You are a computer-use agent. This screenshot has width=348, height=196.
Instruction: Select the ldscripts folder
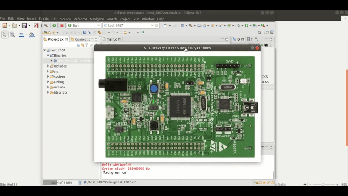coord(60,92)
